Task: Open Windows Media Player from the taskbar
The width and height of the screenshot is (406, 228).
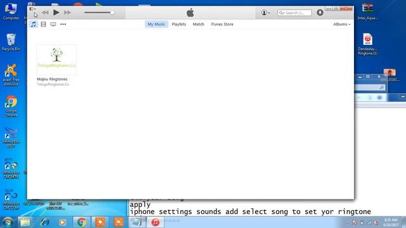Action: (x=62, y=222)
